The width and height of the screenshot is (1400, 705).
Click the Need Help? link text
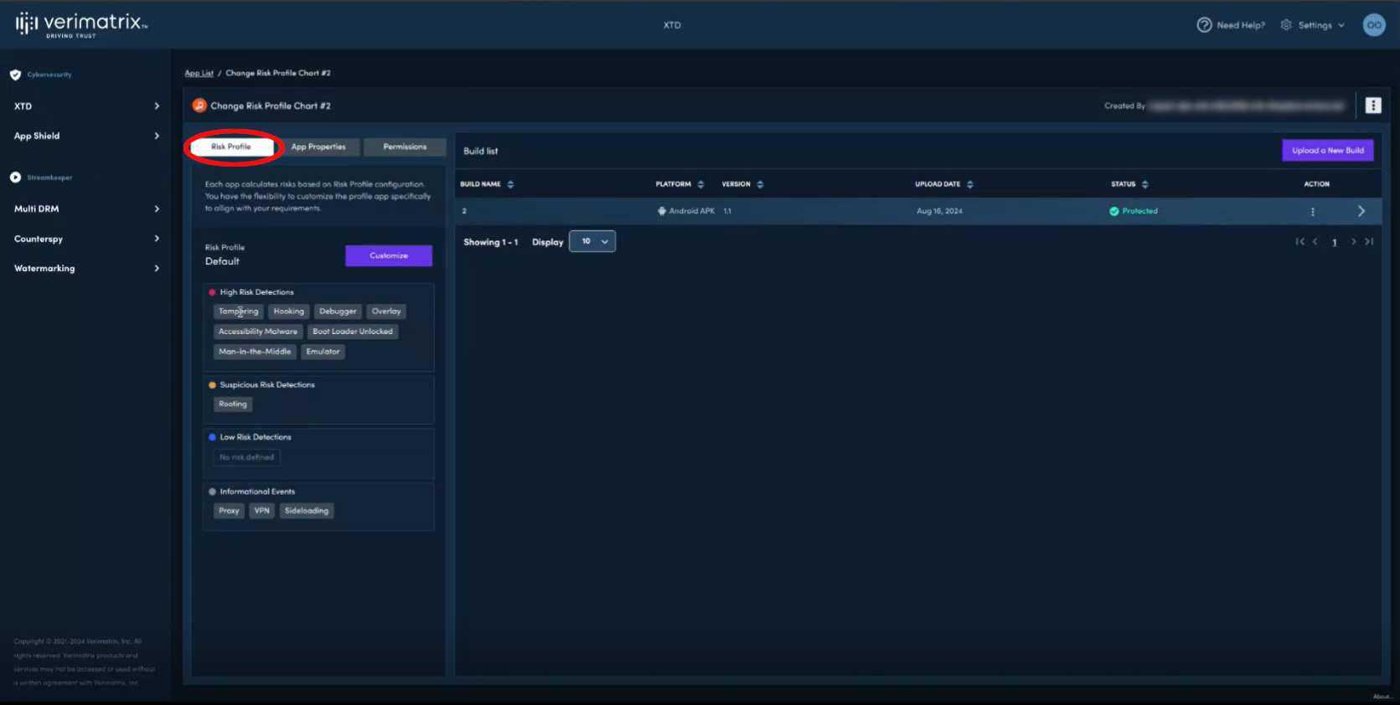tap(1241, 25)
